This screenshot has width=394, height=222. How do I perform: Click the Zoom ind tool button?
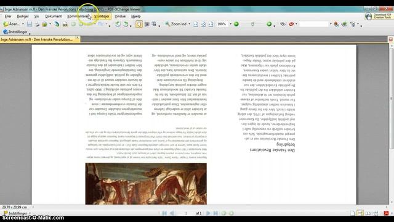point(176,24)
